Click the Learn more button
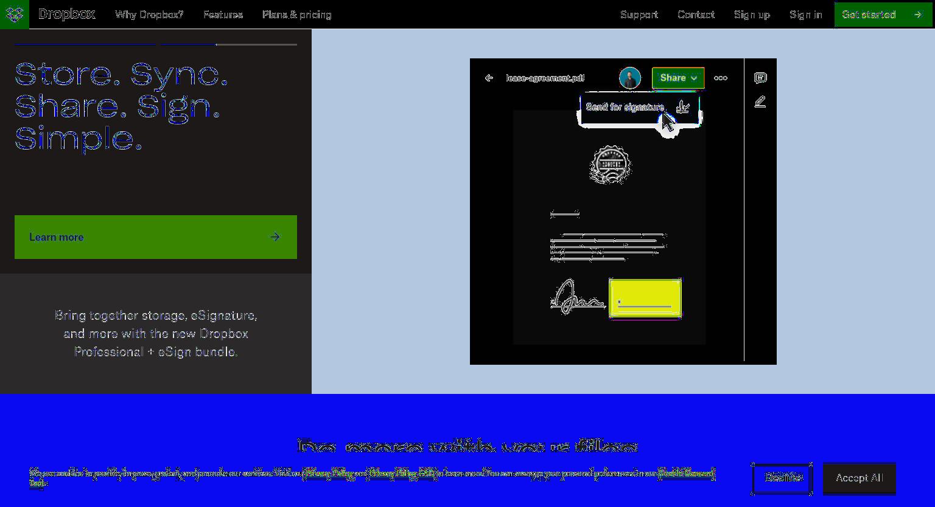Image resolution: width=935 pixels, height=507 pixels. click(x=156, y=237)
